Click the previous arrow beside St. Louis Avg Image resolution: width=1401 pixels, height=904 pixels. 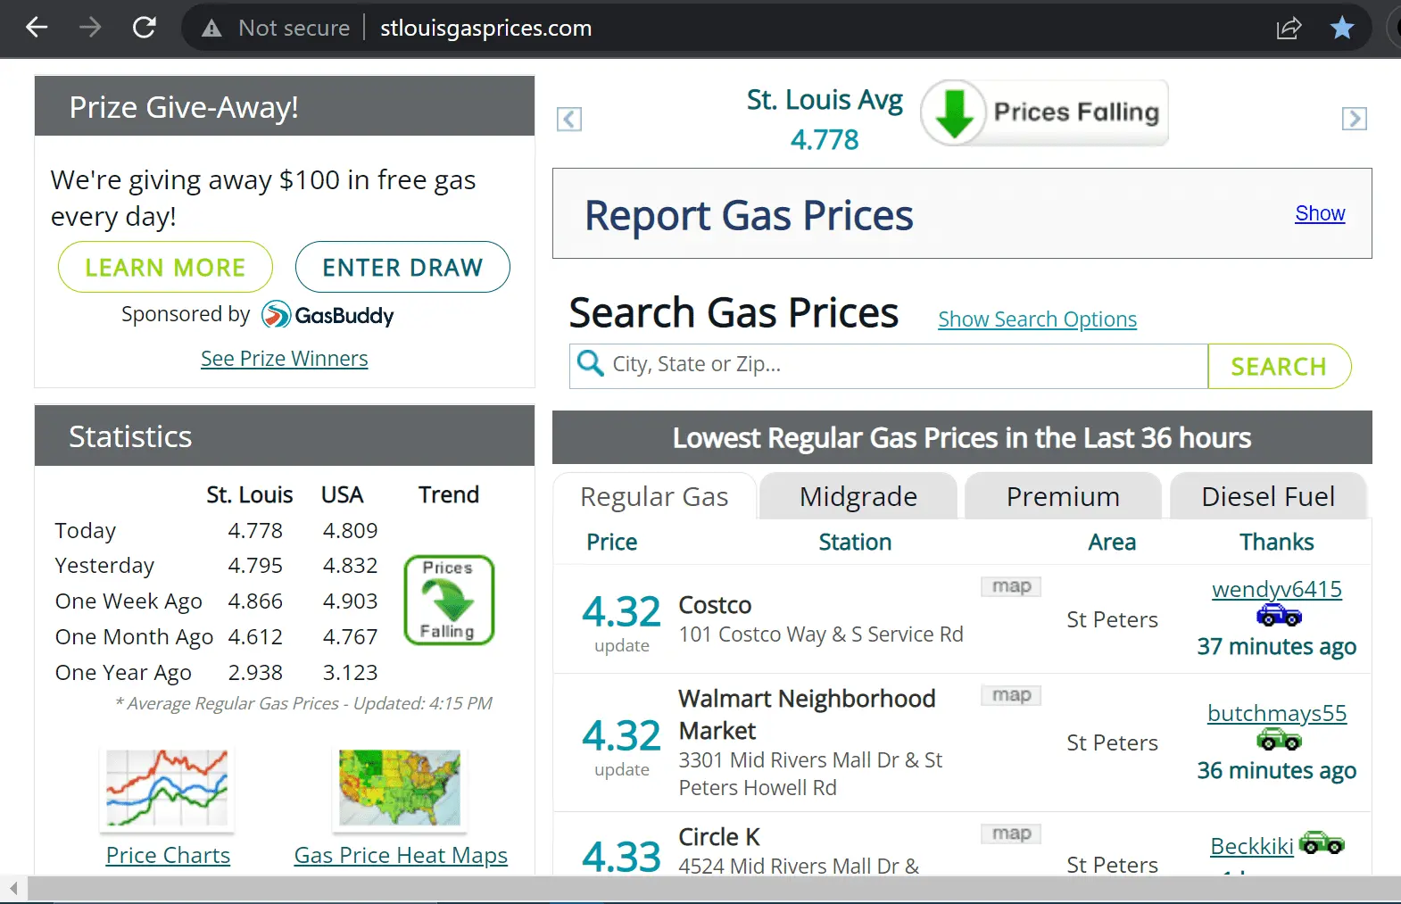click(x=569, y=119)
